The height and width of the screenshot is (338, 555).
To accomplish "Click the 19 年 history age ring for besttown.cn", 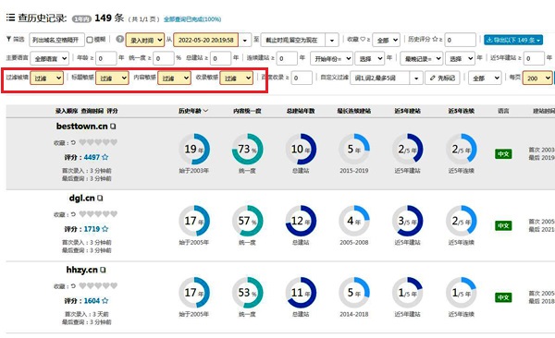I will 194,149.
